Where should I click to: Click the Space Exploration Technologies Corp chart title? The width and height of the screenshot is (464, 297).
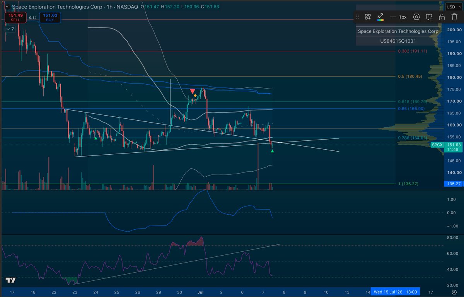(x=57, y=7)
